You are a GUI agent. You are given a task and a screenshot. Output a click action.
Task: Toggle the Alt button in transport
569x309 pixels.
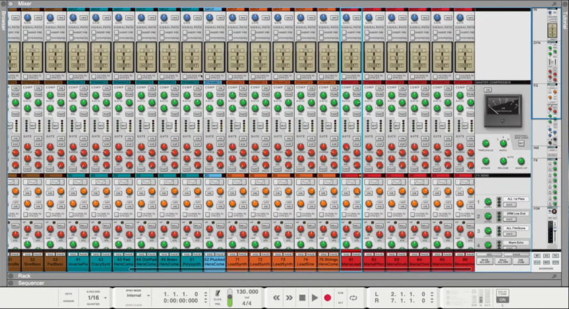341,302
